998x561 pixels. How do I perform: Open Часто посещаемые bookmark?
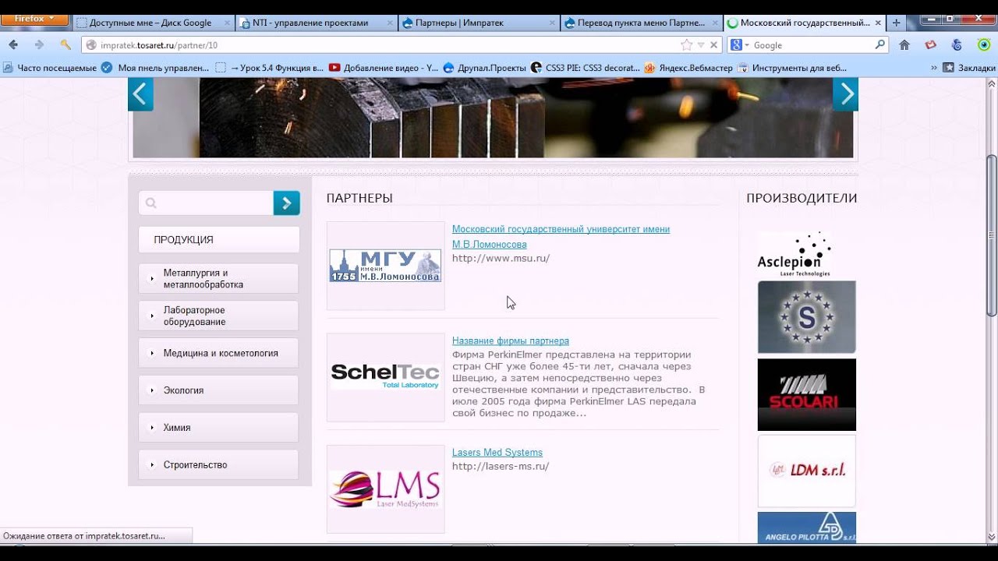50,68
